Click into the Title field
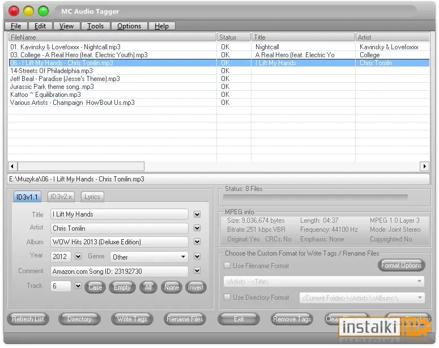The width and height of the screenshot is (439, 348). pos(120,215)
